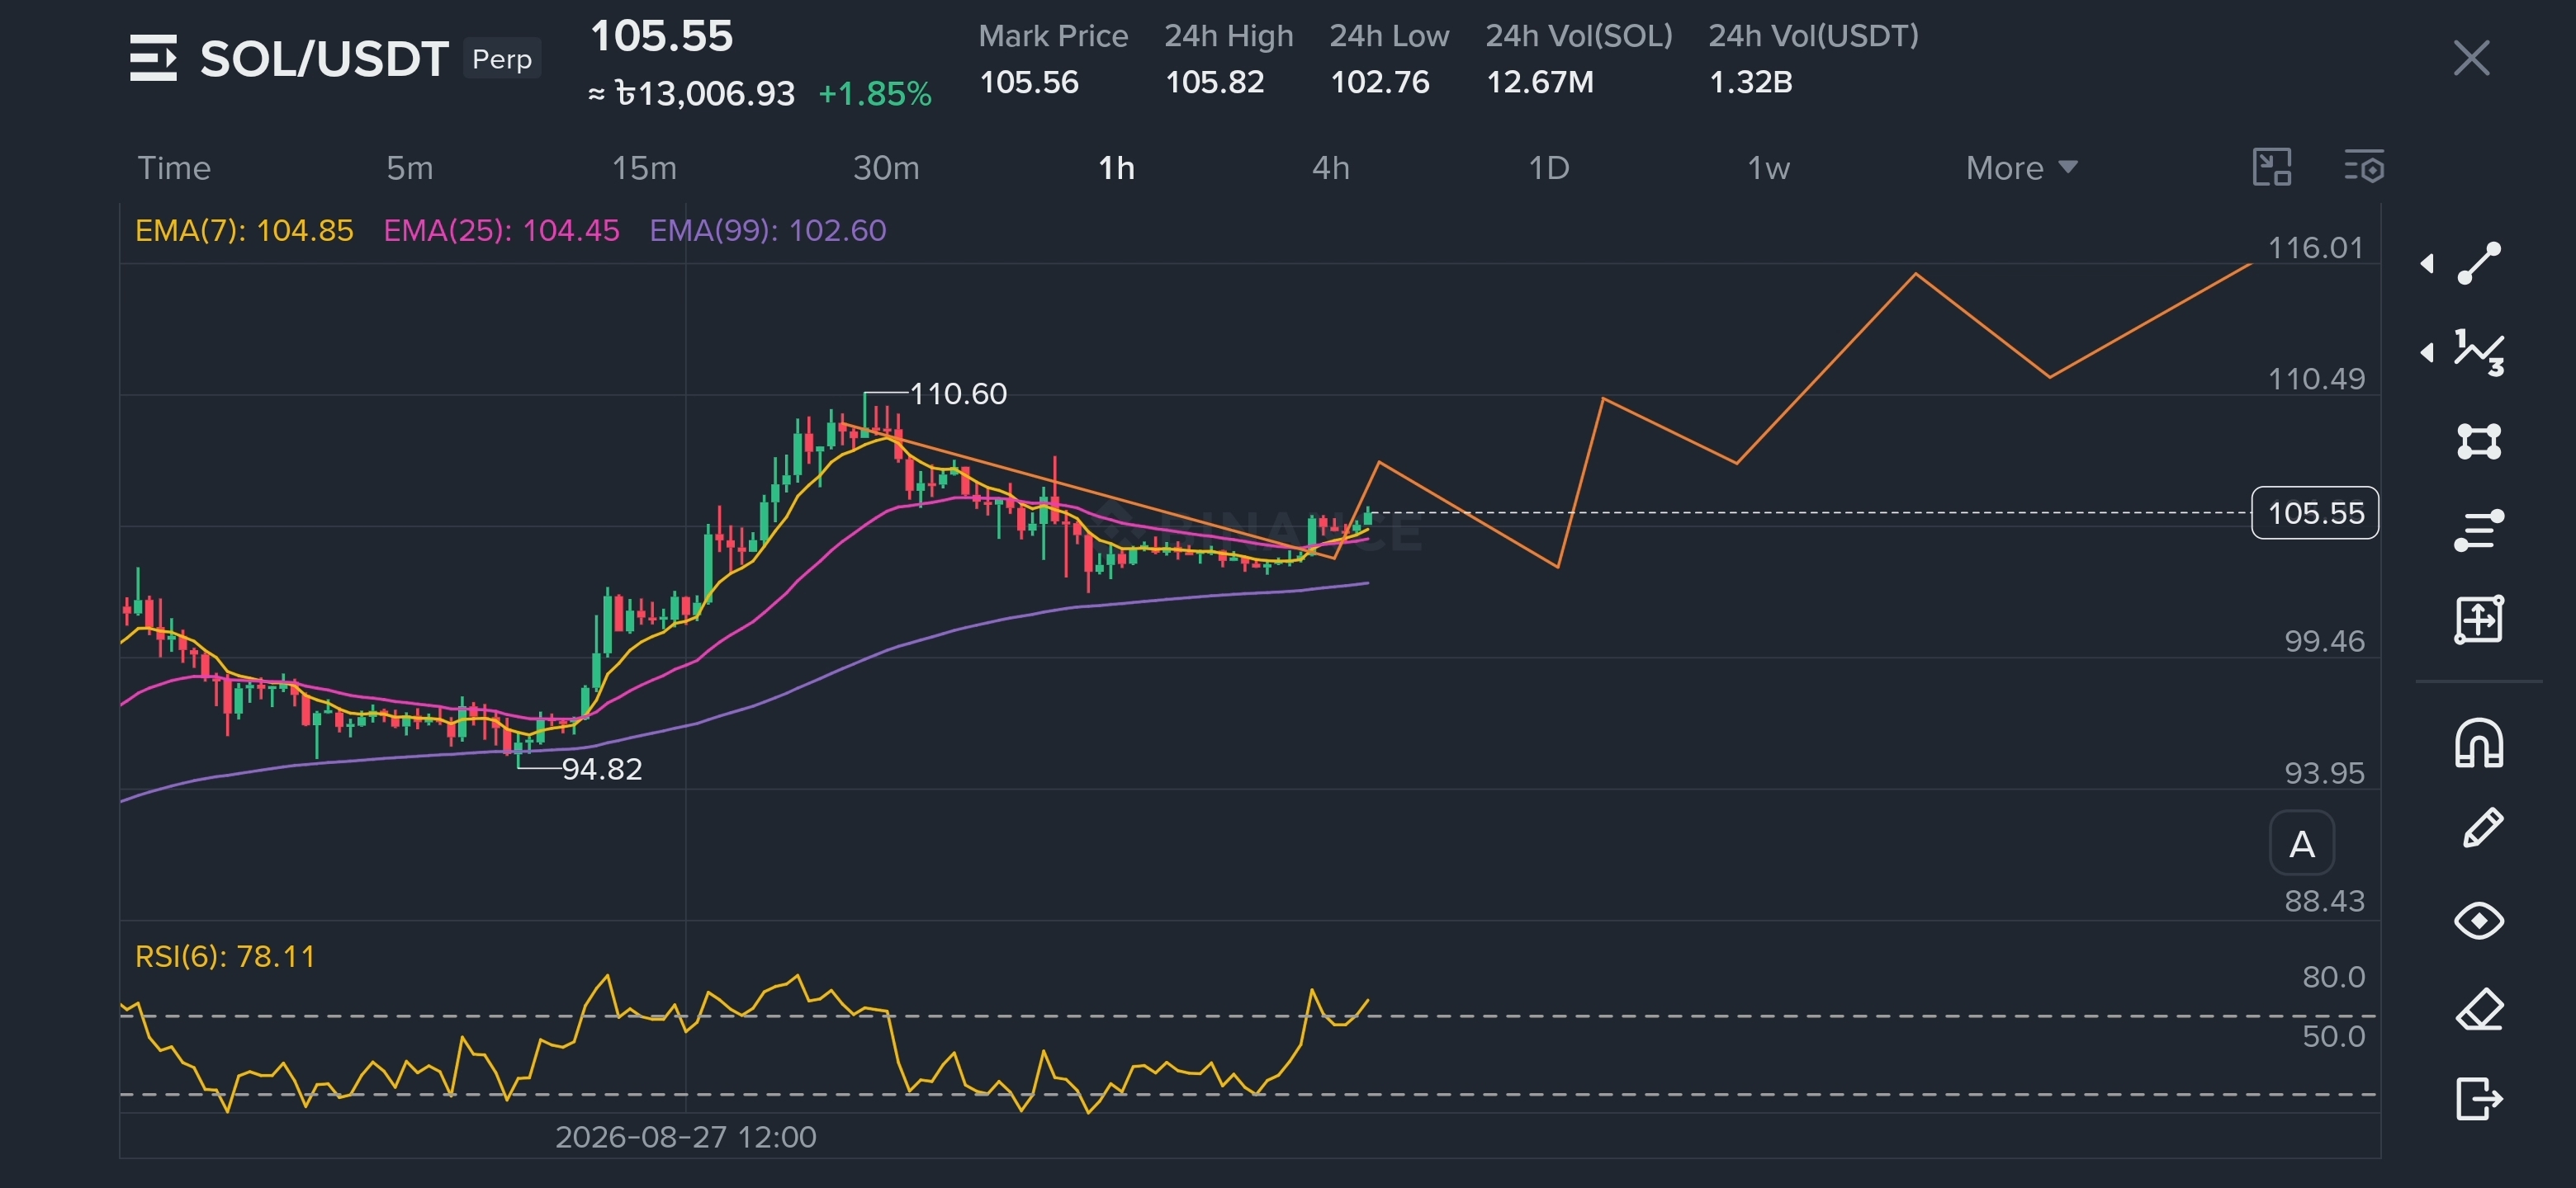Open the chart layout picture-in-picture icon

click(x=2272, y=167)
